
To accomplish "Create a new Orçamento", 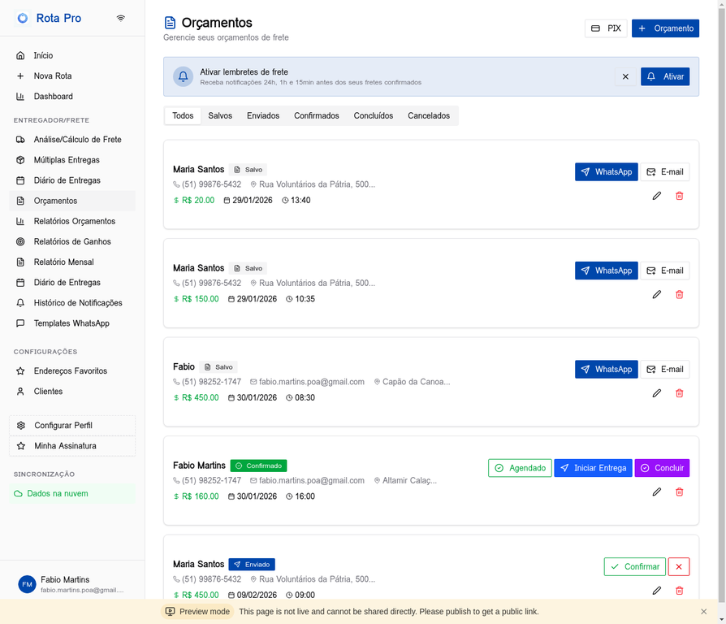I will tap(665, 28).
